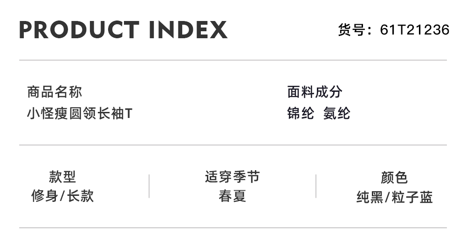The height and width of the screenshot is (249, 466).
Task: Click the 颜色 label
Action: click(394, 177)
